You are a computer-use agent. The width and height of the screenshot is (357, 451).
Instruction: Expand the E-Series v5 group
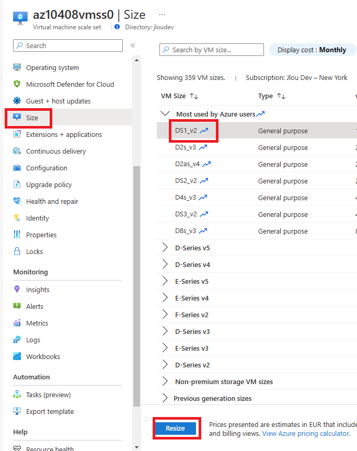click(x=165, y=281)
